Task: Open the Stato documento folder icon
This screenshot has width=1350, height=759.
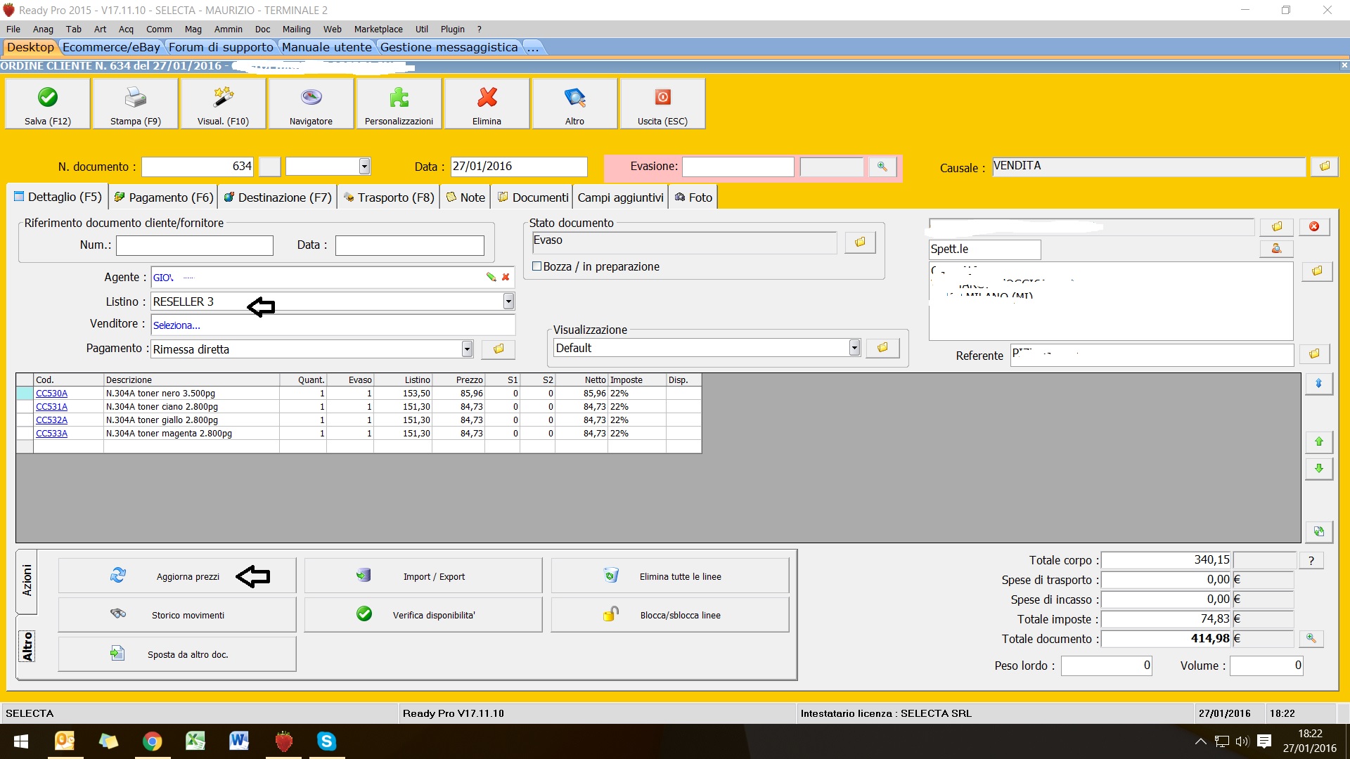Action: tap(860, 242)
